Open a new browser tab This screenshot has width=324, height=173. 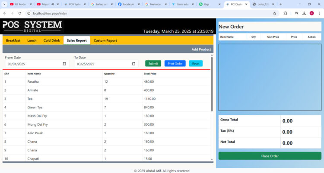[280, 4]
